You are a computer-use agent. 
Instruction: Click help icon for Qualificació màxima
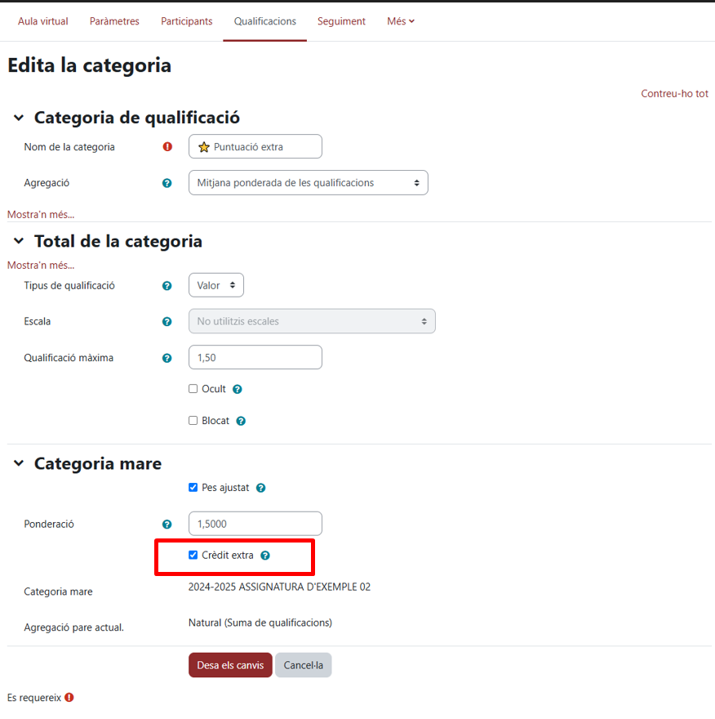(167, 358)
